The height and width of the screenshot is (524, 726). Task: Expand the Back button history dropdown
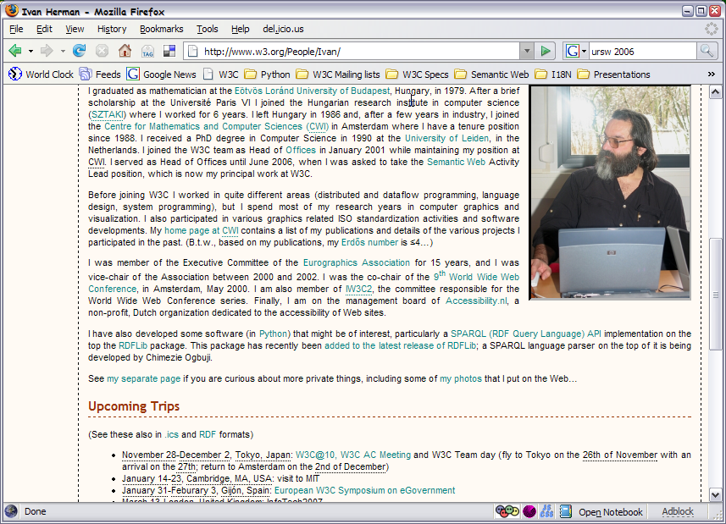click(x=31, y=50)
